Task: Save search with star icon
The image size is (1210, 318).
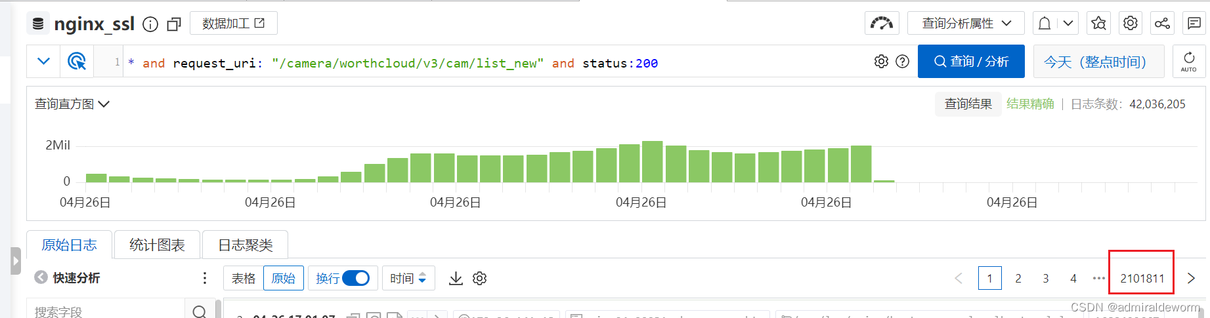Action: tap(1098, 24)
